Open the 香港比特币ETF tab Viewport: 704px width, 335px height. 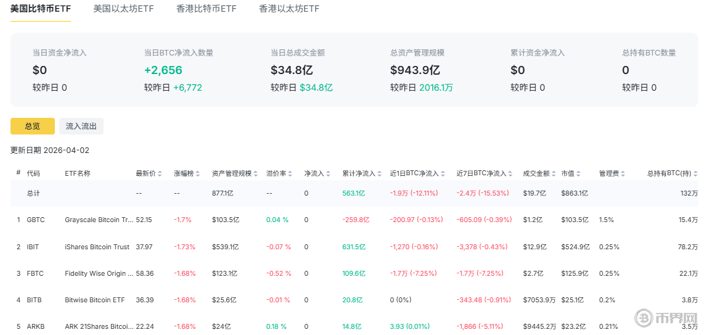pyautogui.click(x=207, y=9)
